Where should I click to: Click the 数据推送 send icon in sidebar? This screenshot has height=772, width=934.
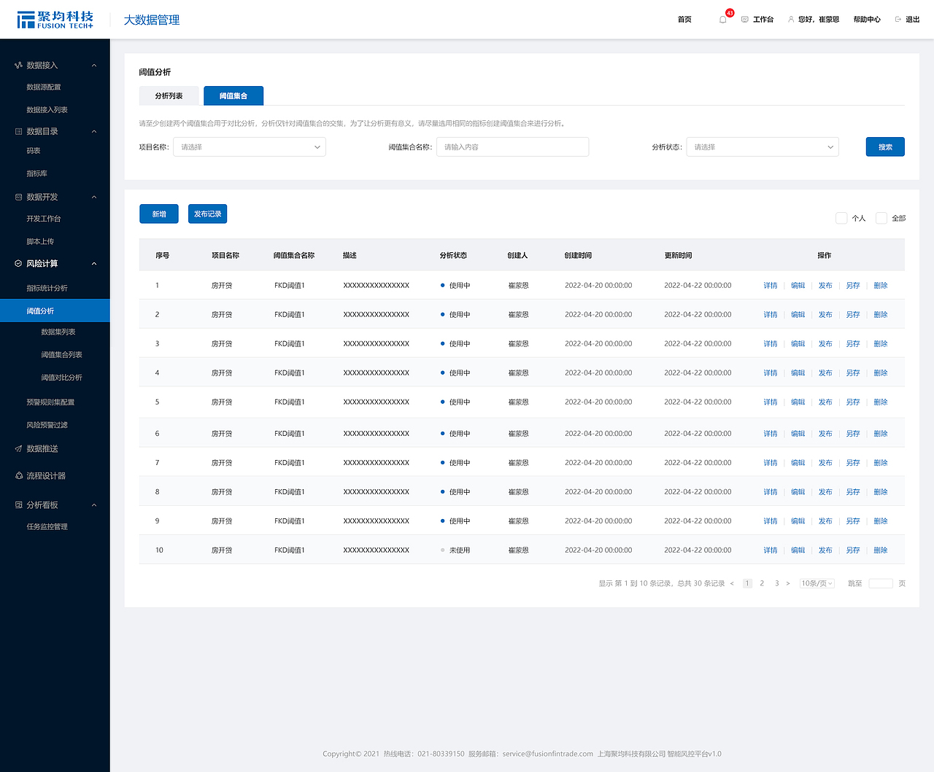[x=18, y=449]
